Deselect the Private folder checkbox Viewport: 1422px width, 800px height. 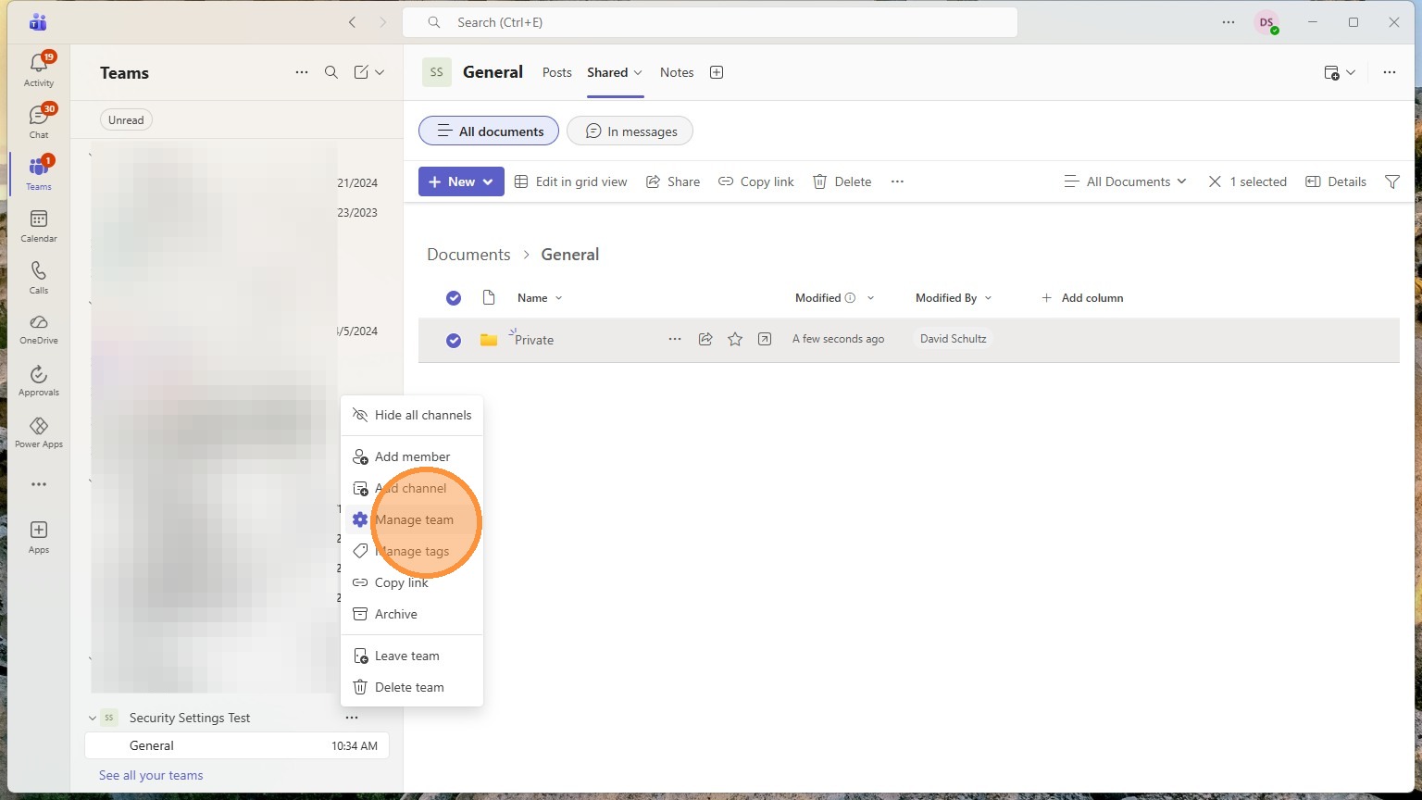click(454, 340)
